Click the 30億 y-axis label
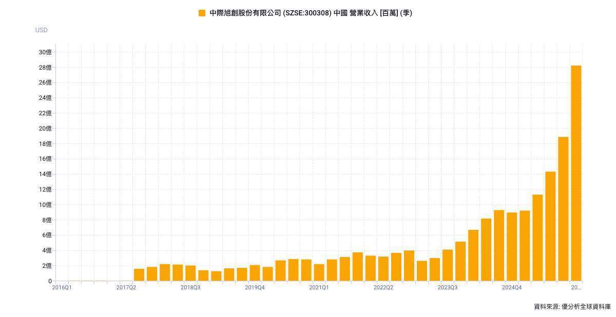Screen dimensions: 616x317 45,52
